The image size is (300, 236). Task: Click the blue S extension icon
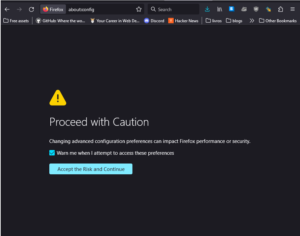pyautogui.click(x=231, y=9)
